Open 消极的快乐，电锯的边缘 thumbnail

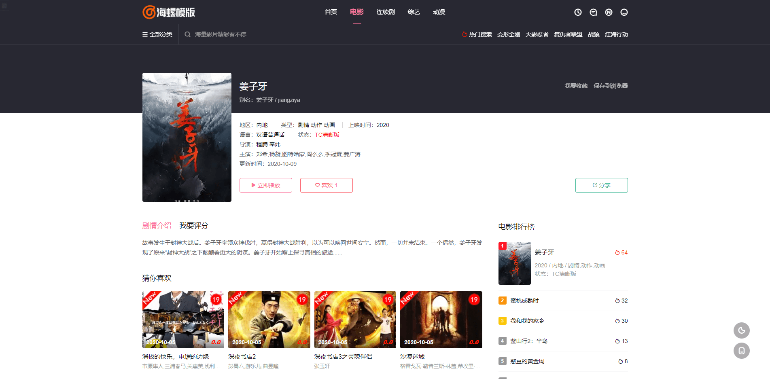click(x=183, y=320)
